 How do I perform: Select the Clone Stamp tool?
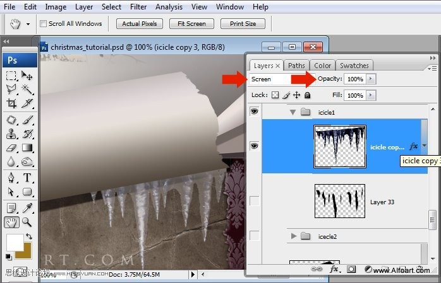tap(11, 134)
